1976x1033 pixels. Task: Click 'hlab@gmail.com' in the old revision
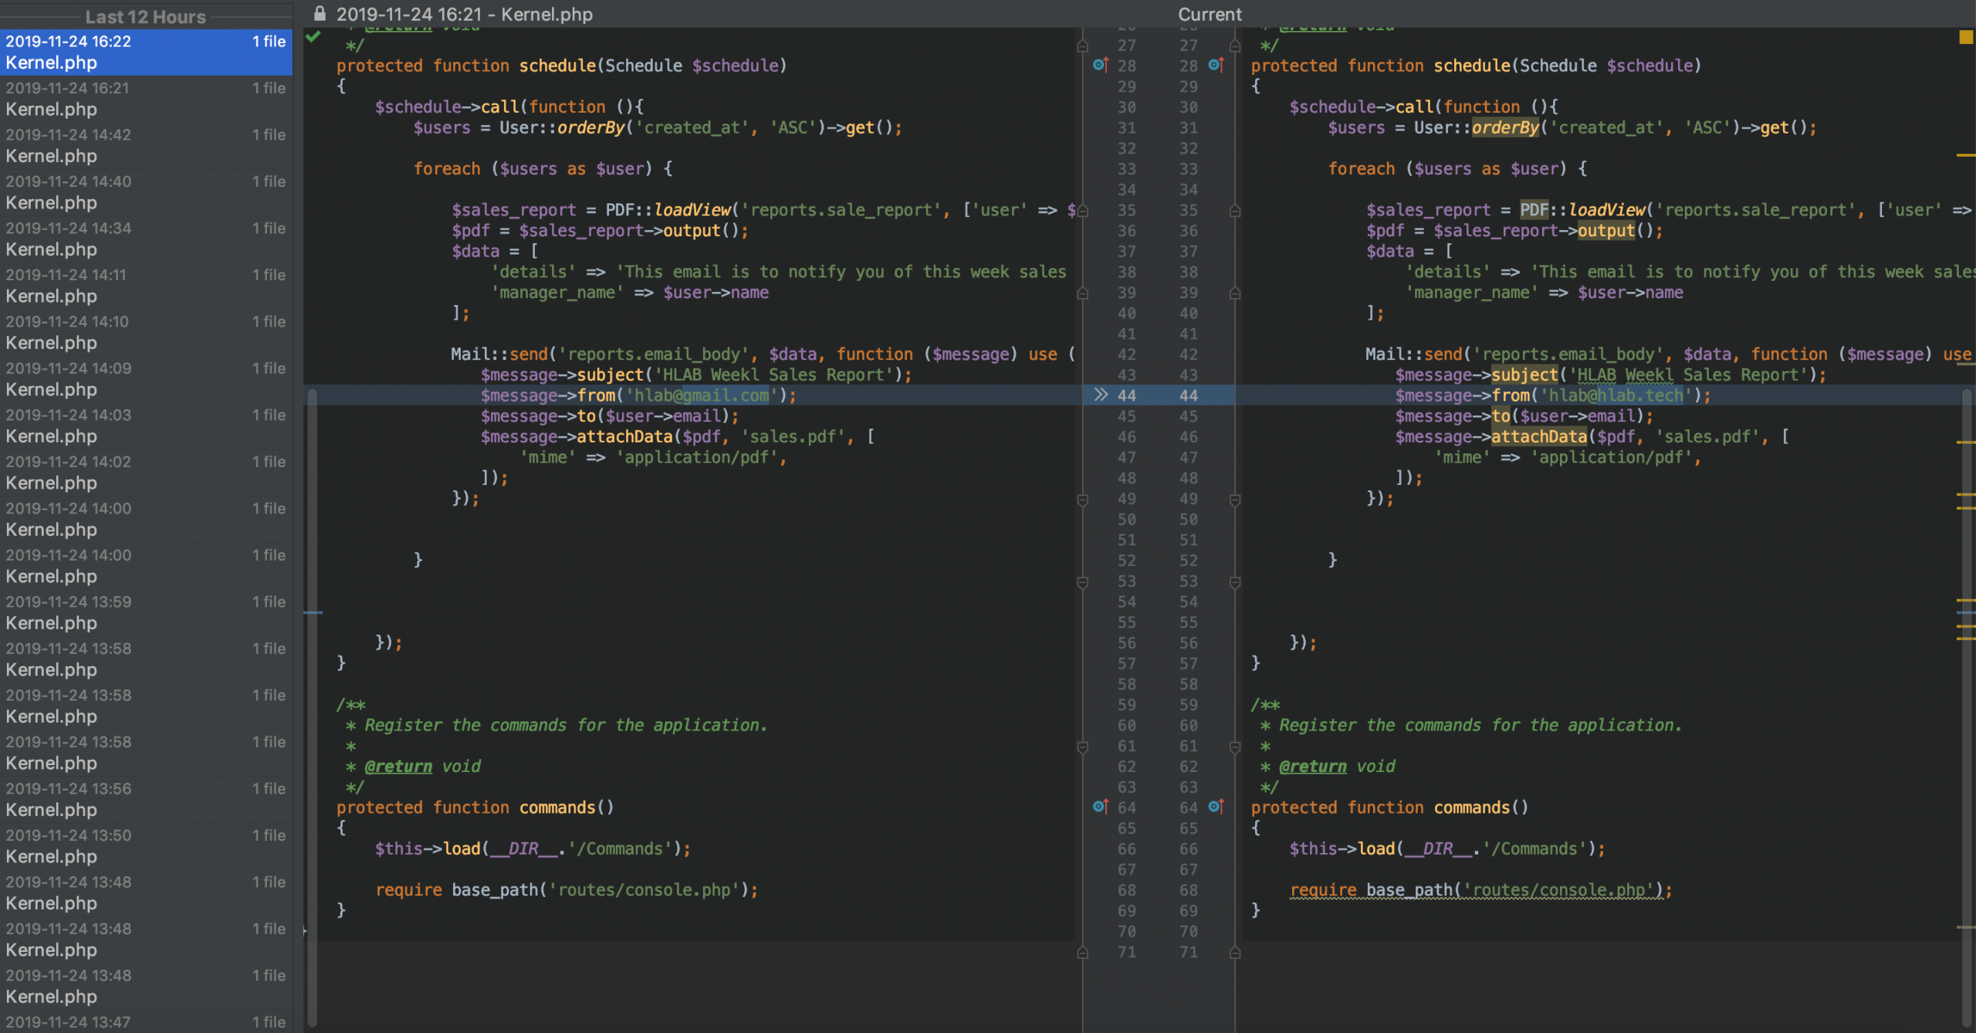point(702,395)
